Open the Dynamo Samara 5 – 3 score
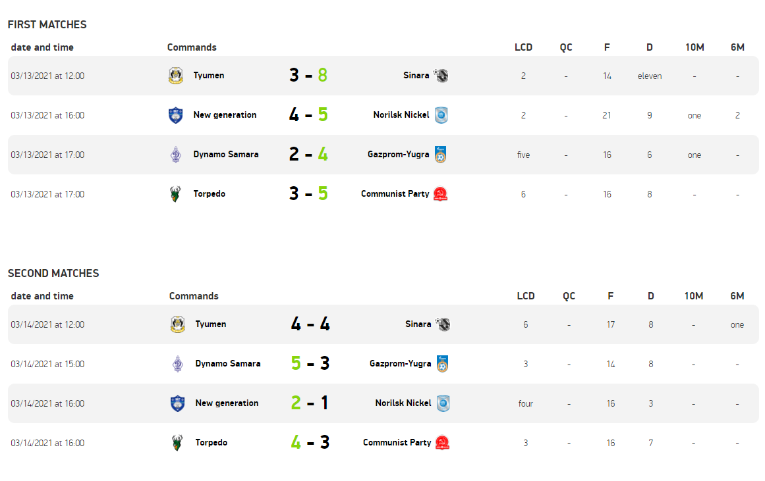The image size is (765, 481). pos(310,363)
